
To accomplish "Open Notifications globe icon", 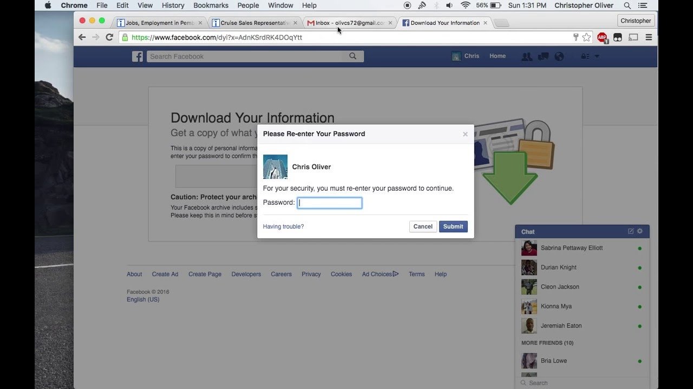I will coord(559,56).
